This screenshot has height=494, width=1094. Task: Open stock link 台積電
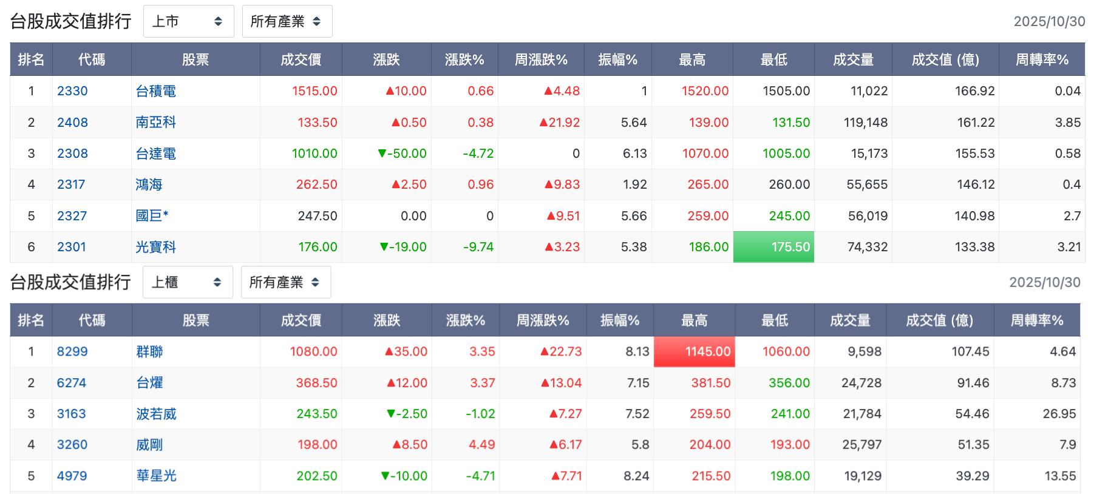click(156, 91)
